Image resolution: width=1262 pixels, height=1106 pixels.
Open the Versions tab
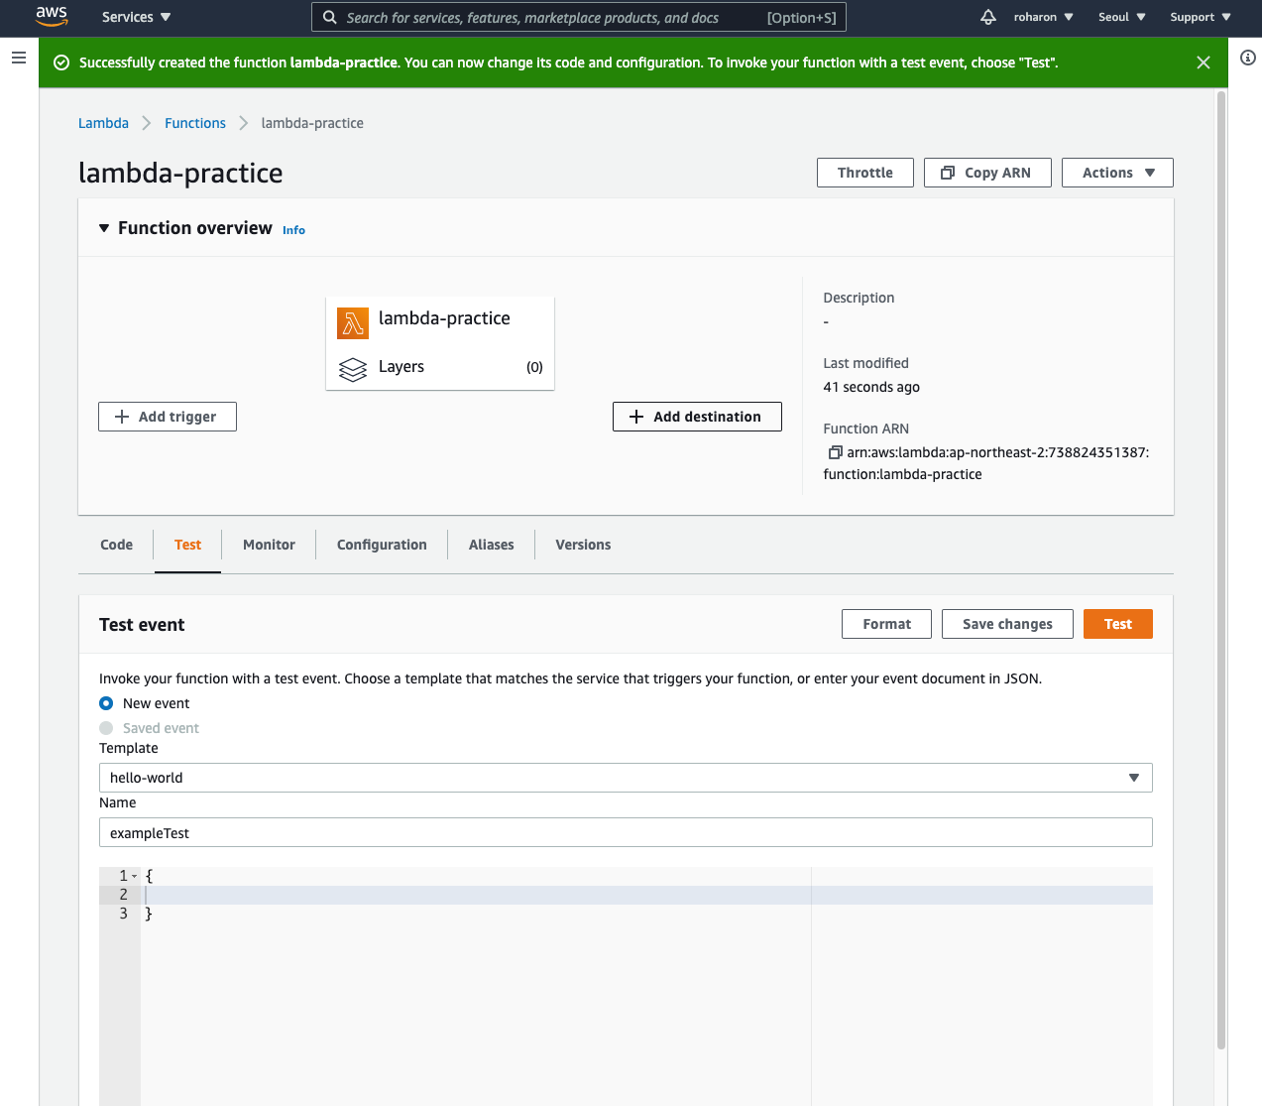click(583, 545)
